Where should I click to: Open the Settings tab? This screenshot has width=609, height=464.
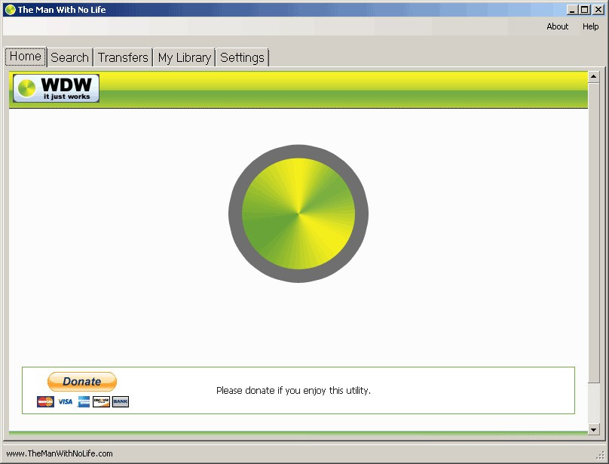point(242,57)
